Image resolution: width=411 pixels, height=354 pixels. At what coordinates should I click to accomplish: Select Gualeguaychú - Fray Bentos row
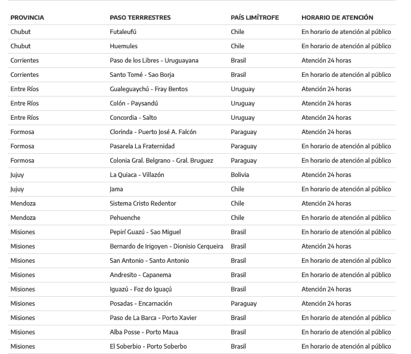tap(149, 89)
